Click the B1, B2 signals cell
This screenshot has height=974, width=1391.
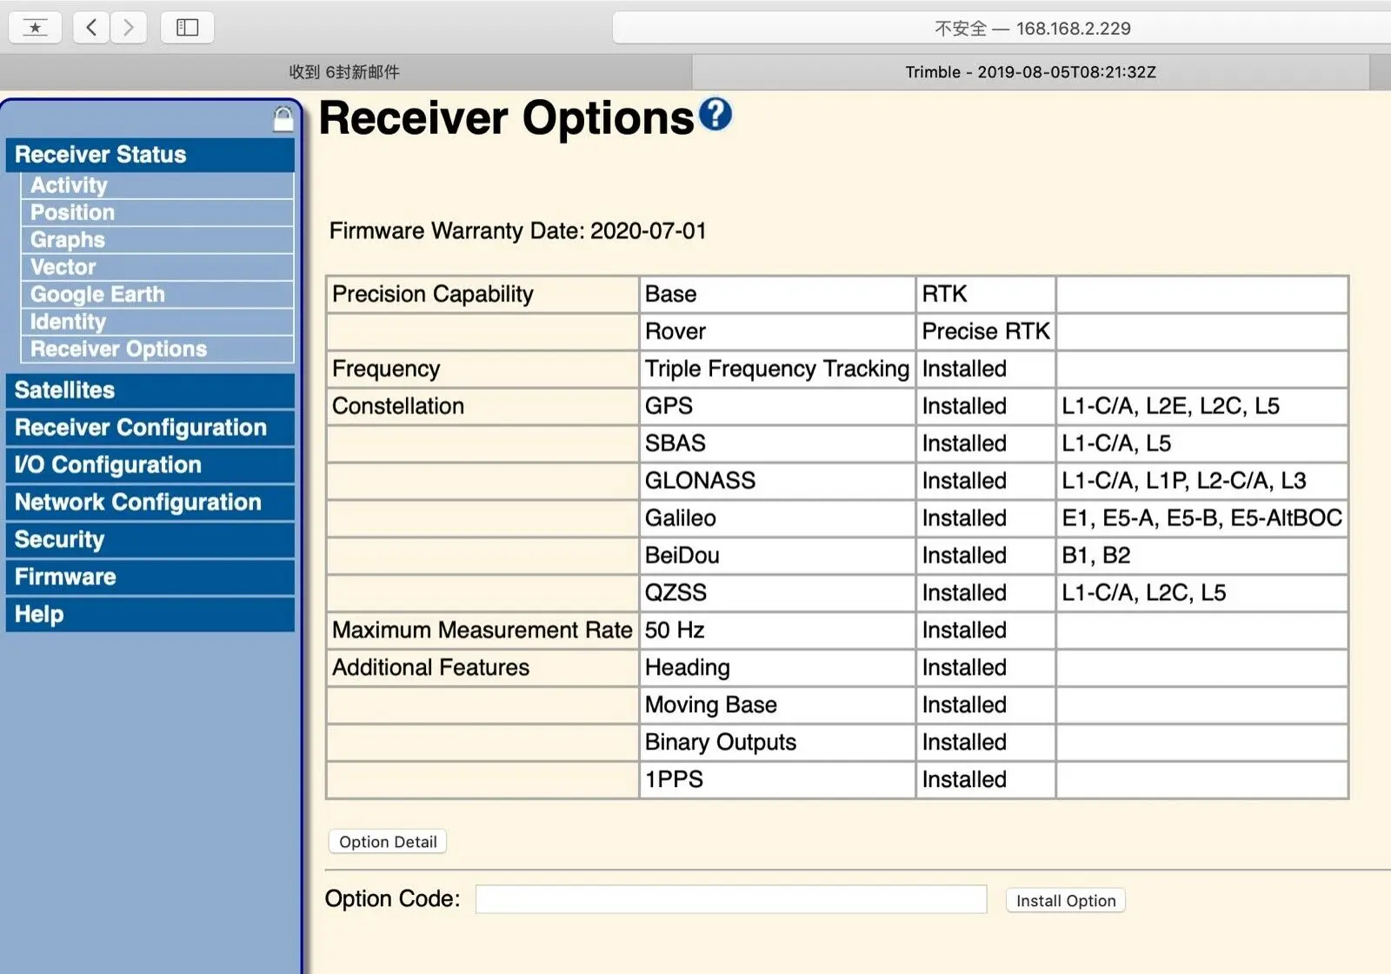pos(1202,557)
